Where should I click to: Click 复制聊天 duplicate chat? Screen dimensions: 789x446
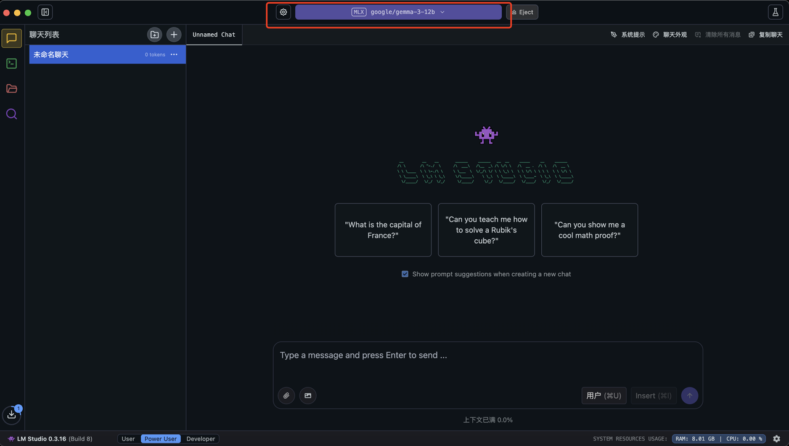point(766,34)
